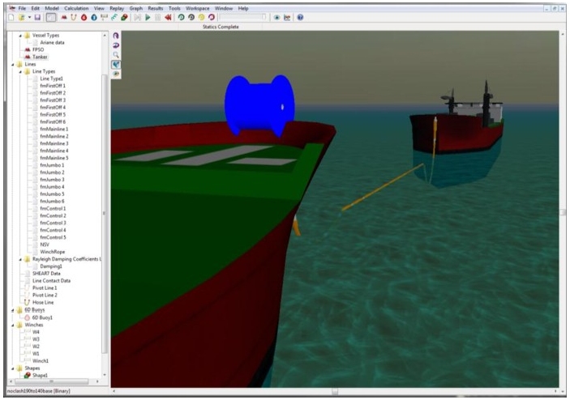The image size is (570, 400).
Task: Click the Open file folder icon
Action: pos(22,18)
